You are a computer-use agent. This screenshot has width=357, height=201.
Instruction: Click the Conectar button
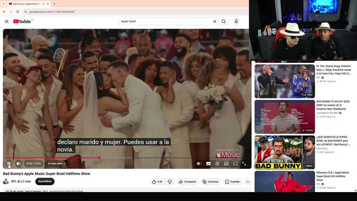[x=211, y=182]
